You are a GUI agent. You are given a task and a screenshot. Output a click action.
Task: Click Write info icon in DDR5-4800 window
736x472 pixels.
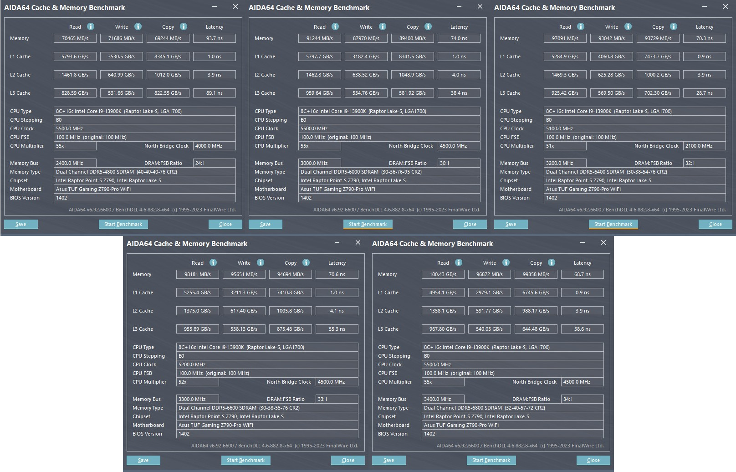(x=138, y=26)
